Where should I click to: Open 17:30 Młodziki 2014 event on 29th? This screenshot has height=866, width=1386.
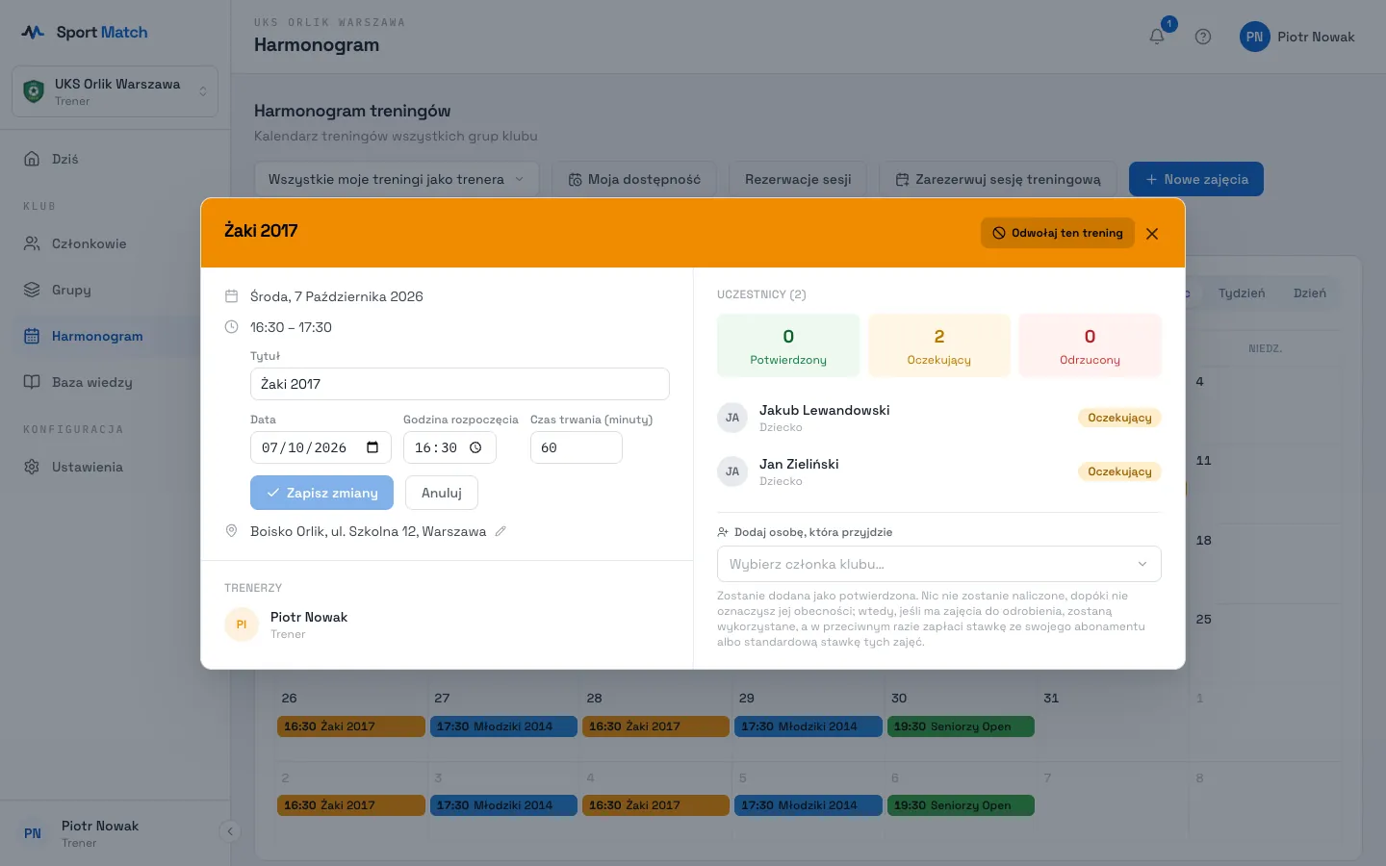[x=808, y=726]
